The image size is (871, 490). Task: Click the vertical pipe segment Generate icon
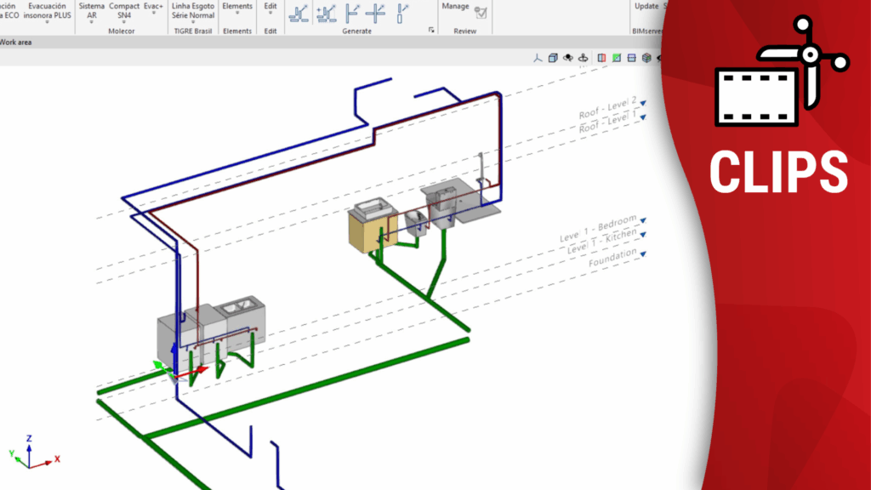(x=402, y=13)
